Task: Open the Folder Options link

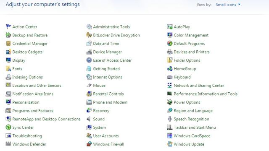Action: pyautogui.click(x=187, y=60)
